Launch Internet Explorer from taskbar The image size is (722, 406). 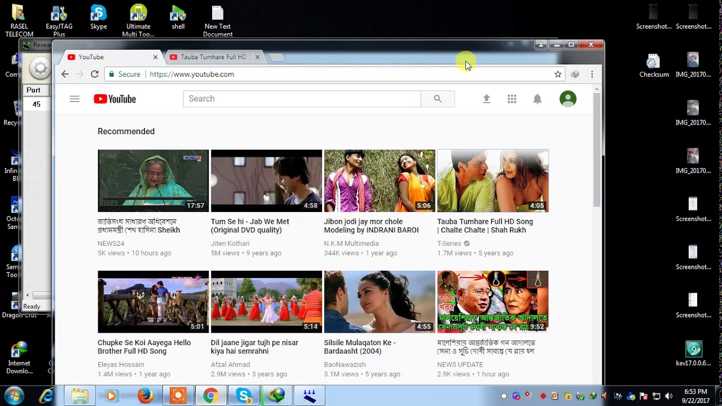46,396
